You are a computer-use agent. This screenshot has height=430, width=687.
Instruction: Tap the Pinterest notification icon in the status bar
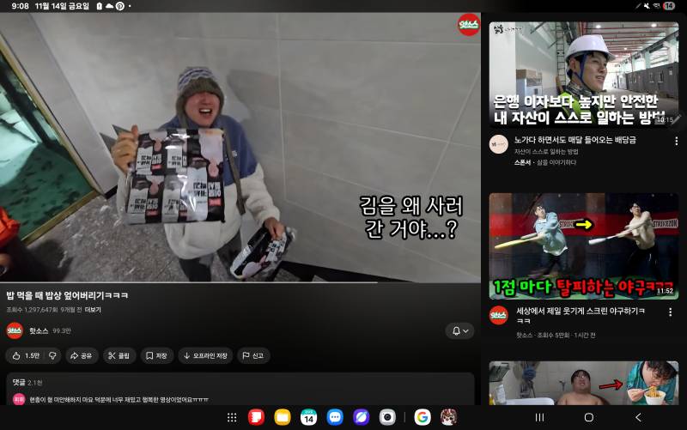pyautogui.click(x=119, y=6)
